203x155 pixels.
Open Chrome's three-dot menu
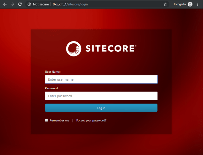(x=198, y=4)
